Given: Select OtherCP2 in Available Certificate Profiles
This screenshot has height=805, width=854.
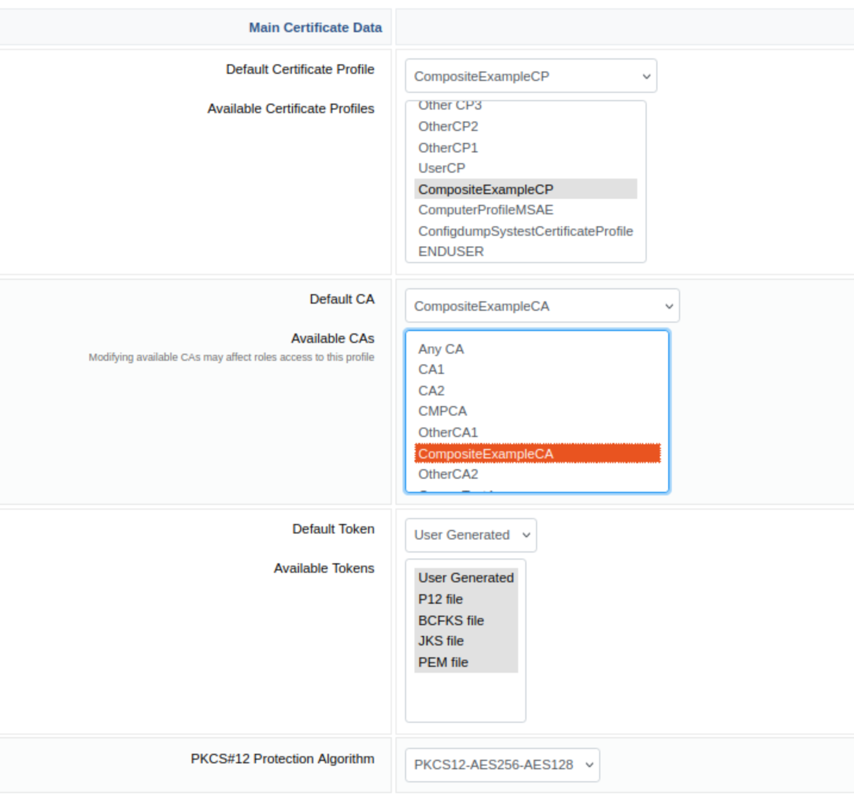Looking at the screenshot, I should pos(448,127).
